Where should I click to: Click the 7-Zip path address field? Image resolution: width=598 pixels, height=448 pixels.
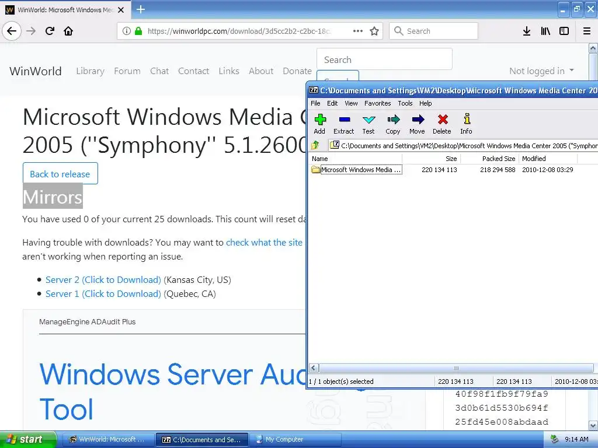point(463,145)
